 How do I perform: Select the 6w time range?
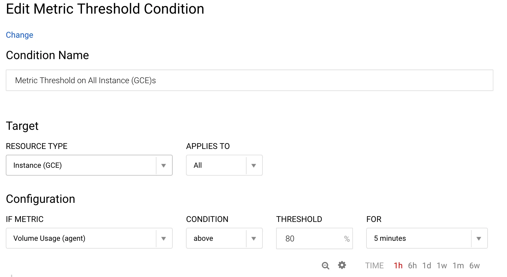point(474,266)
